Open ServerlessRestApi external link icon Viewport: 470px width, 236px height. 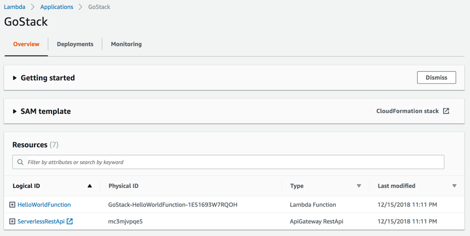pyautogui.click(x=70, y=222)
